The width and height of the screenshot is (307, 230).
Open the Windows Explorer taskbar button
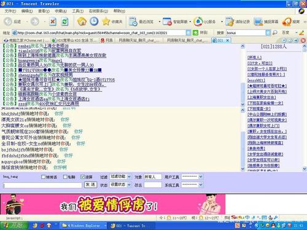click(x=84, y=226)
